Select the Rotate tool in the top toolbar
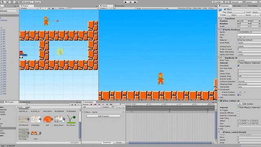The width and height of the screenshot is (261, 147). 3,2
